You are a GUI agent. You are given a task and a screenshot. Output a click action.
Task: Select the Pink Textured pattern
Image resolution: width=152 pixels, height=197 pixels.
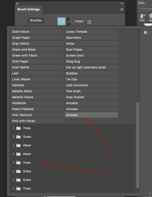pos(37,115)
